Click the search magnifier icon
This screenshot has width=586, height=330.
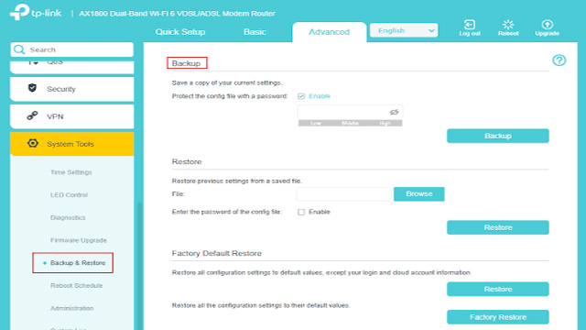click(19, 49)
